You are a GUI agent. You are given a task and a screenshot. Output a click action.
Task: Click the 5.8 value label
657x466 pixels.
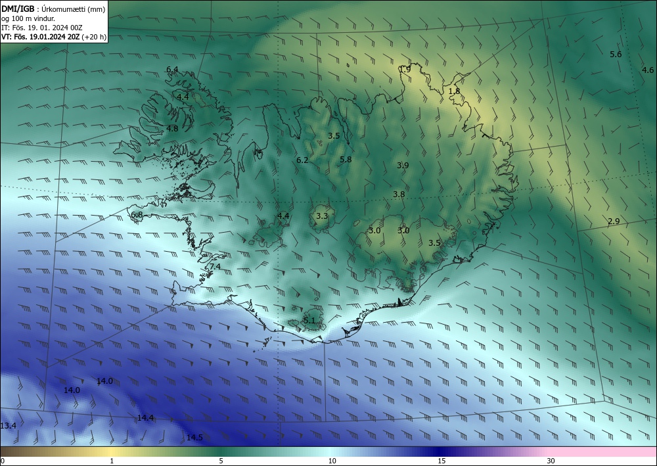(x=346, y=159)
